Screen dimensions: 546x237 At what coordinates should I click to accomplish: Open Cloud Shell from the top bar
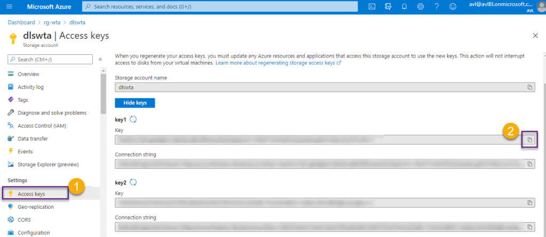[x=372, y=6]
